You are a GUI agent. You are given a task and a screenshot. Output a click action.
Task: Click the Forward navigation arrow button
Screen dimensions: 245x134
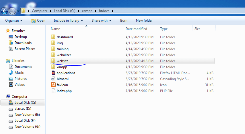tap(13, 11)
